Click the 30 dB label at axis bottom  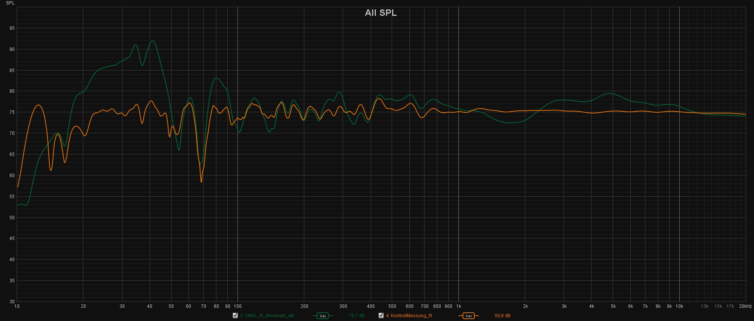pos(12,301)
